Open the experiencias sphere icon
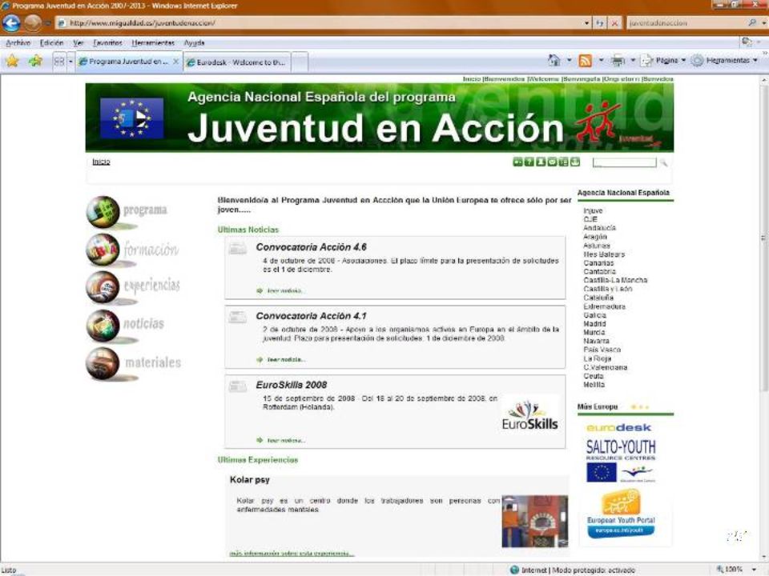769x576 pixels. [x=103, y=287]
